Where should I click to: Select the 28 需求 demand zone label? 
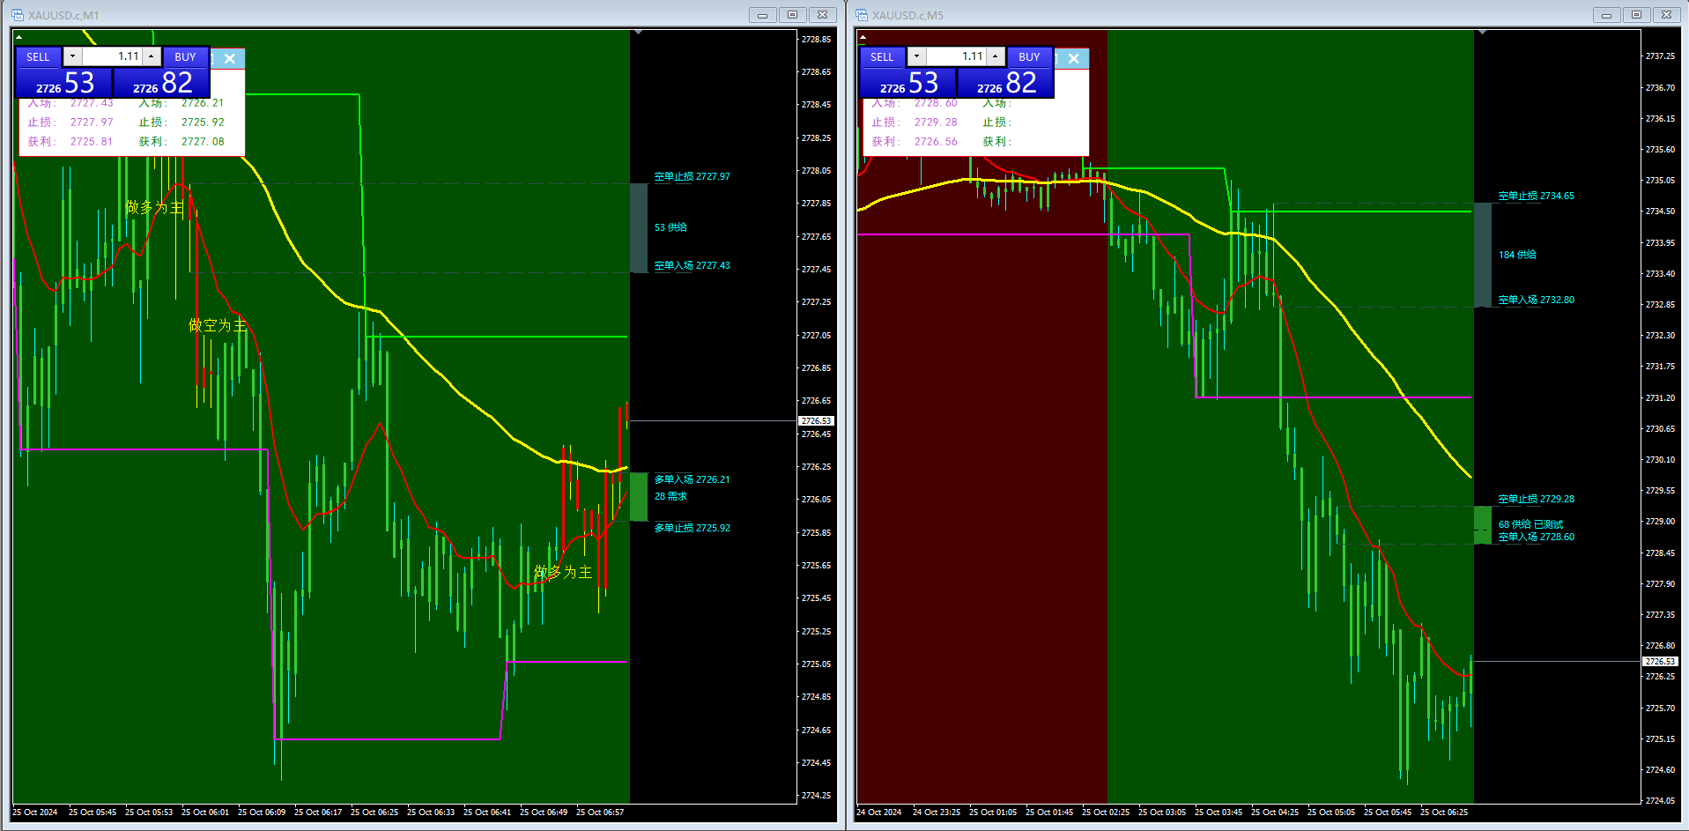tap(670, 496)
